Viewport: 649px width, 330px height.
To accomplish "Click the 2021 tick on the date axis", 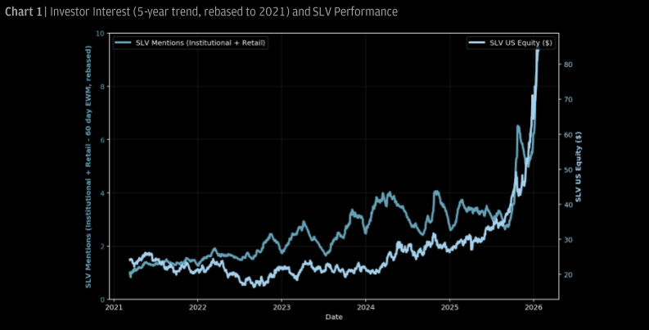I will click(x=114, y=308).
